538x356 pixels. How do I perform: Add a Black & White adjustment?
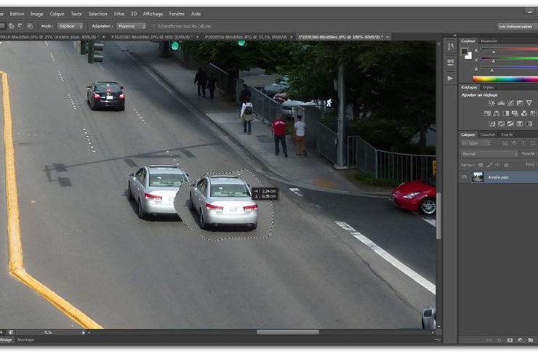[x=506, y=113]
